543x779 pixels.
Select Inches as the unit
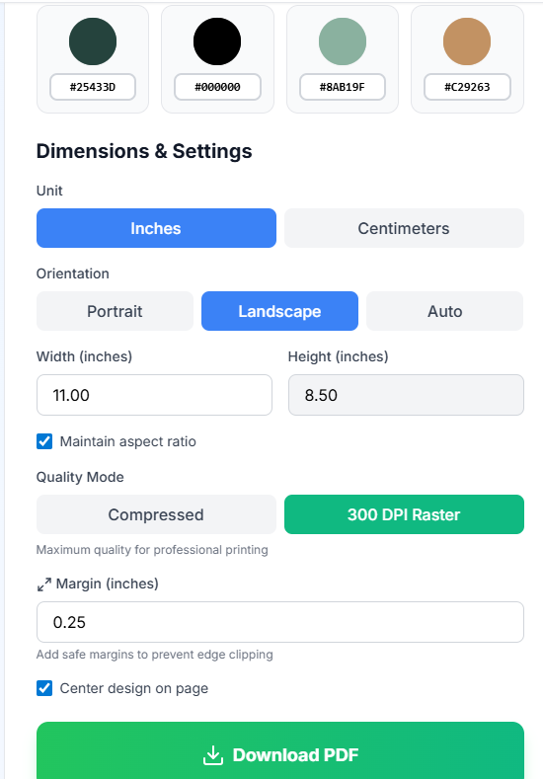pyautogui.click(x=156, y=228)
